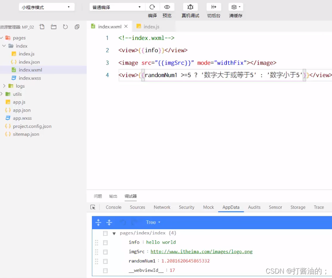
Task: Open the 普通编译 compile mode dropdown
Action: click(117, 7)
